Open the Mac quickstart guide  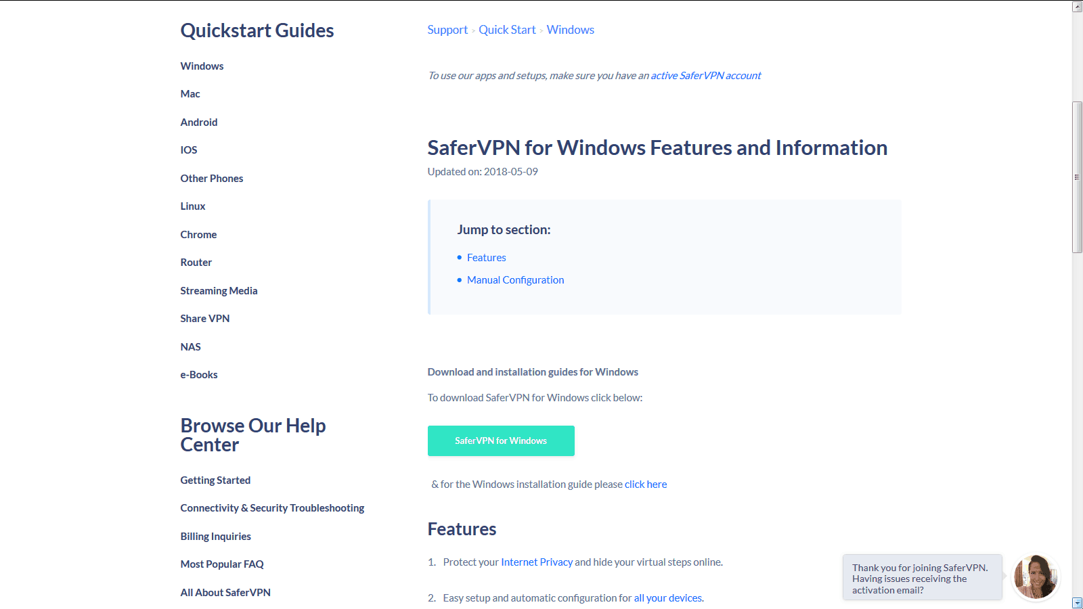190,94
